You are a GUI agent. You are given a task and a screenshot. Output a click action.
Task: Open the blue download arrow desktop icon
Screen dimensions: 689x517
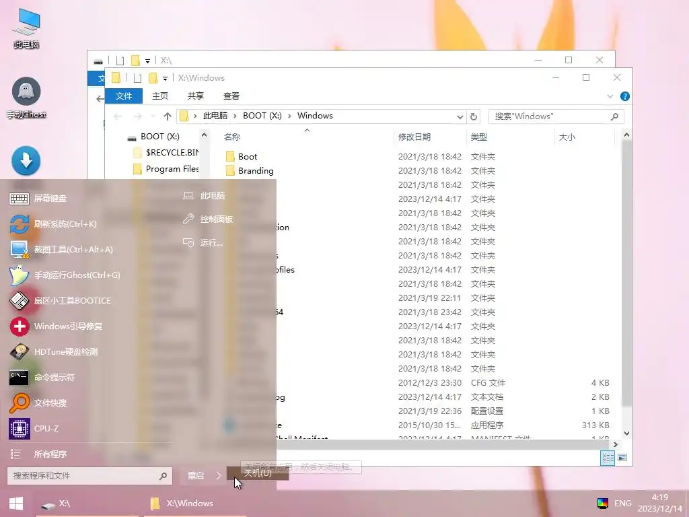pyautogui.click(x=26, y=160)
